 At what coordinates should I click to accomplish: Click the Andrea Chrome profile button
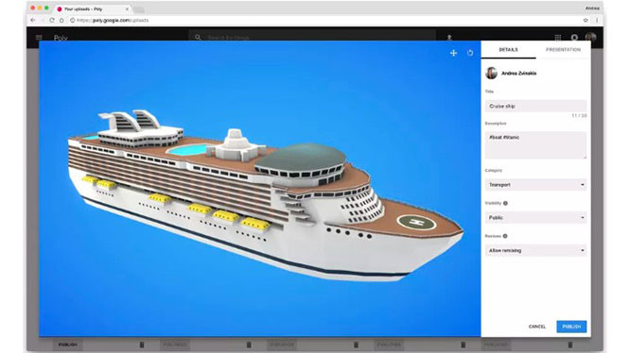592,8
